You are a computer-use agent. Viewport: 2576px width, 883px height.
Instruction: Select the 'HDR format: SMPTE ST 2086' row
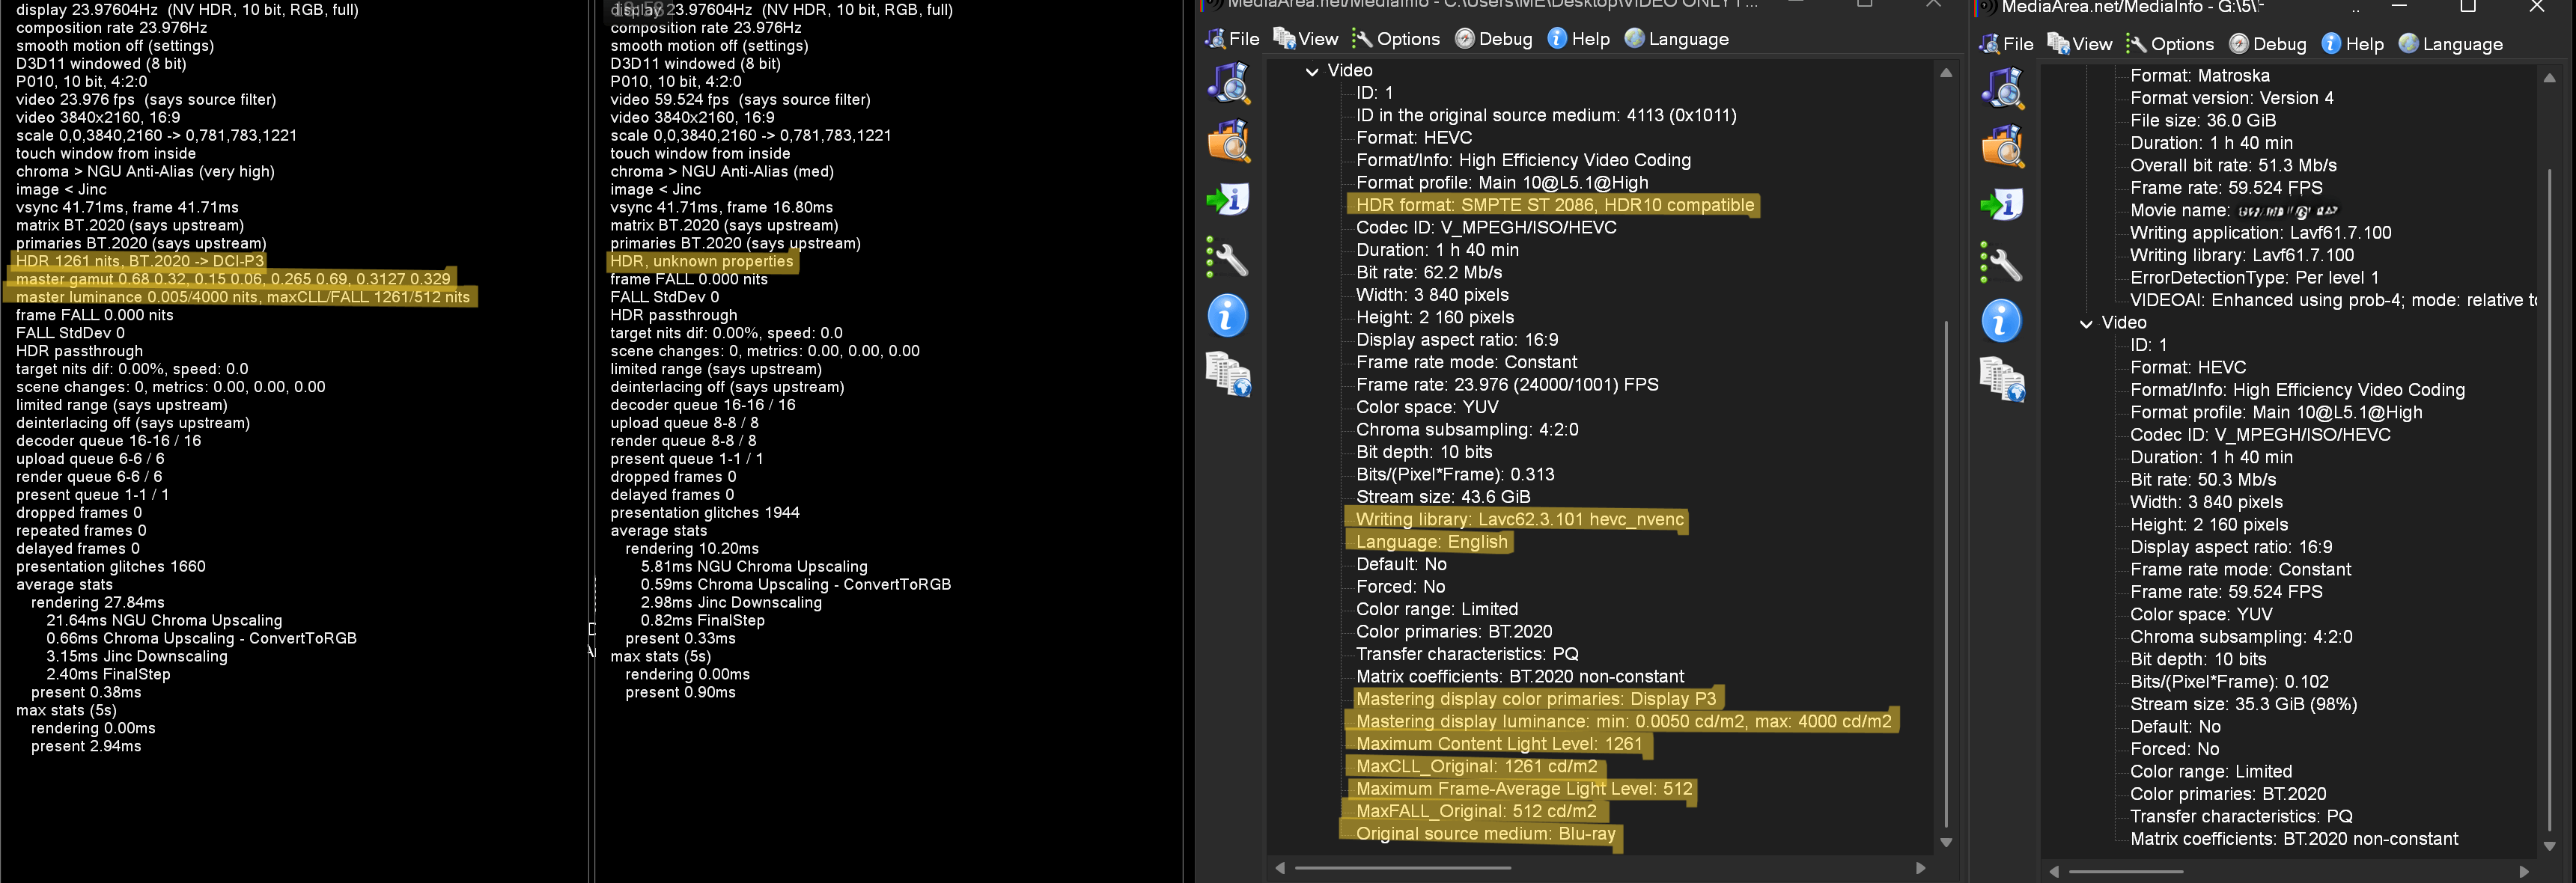click(1554, 205)
